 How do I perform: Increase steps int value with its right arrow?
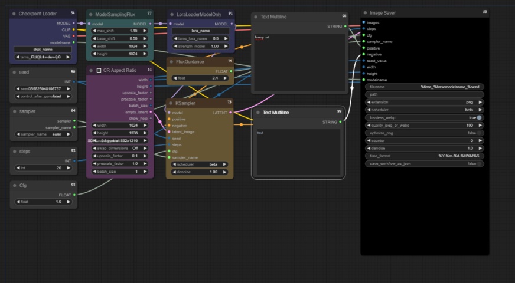(x=69, y=167)
